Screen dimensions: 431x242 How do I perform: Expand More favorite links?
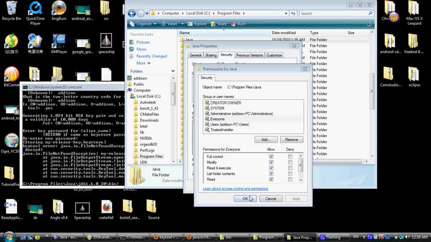[143, 63]
